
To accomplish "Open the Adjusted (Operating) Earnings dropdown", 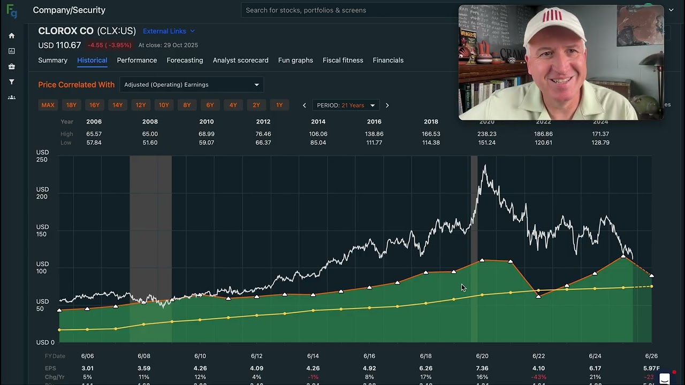I will click(x=191, y=84).
